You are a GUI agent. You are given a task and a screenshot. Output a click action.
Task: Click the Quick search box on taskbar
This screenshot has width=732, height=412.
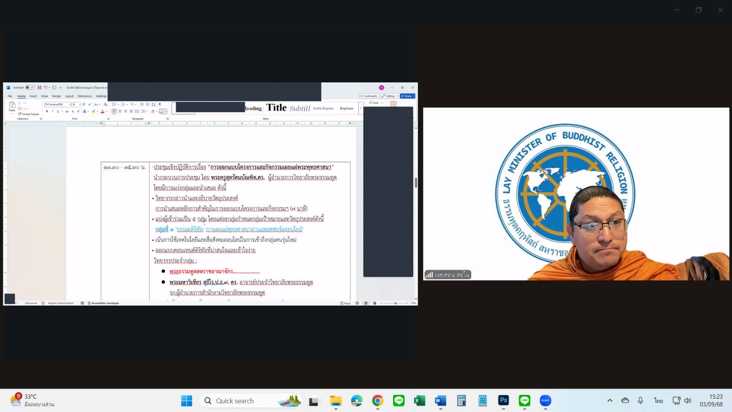[x=251, y=401]
